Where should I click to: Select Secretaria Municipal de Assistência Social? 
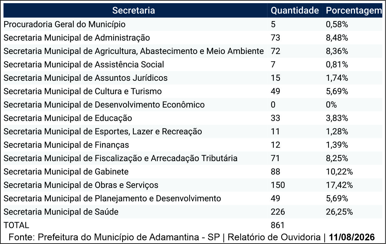[84, 64]
